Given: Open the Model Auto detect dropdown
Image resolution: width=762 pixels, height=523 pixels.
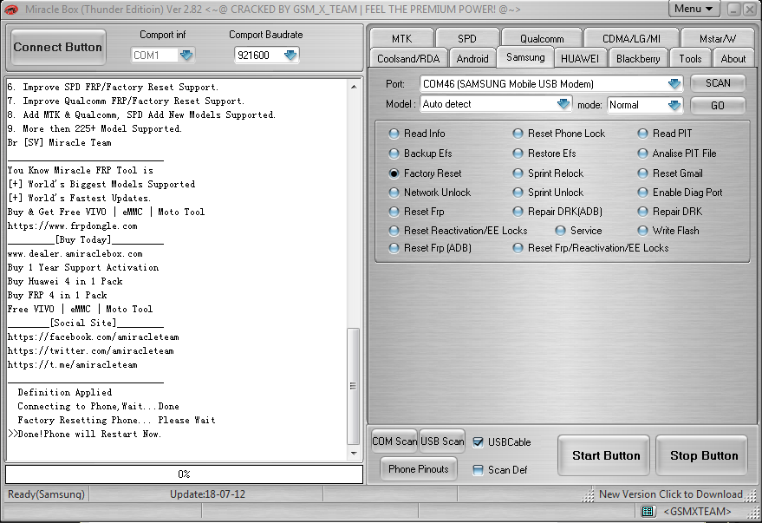Looking at the screenshot, I should point(563,104).
